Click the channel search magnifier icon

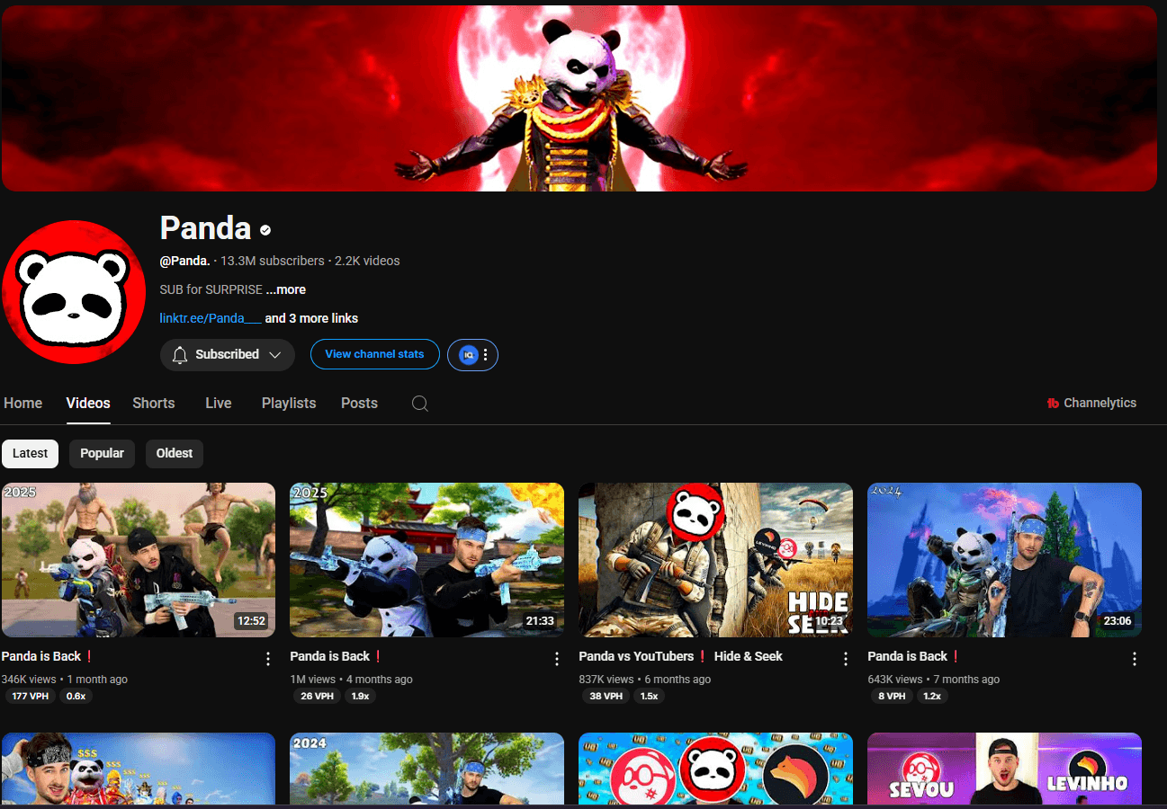click(x=420, y=404)
